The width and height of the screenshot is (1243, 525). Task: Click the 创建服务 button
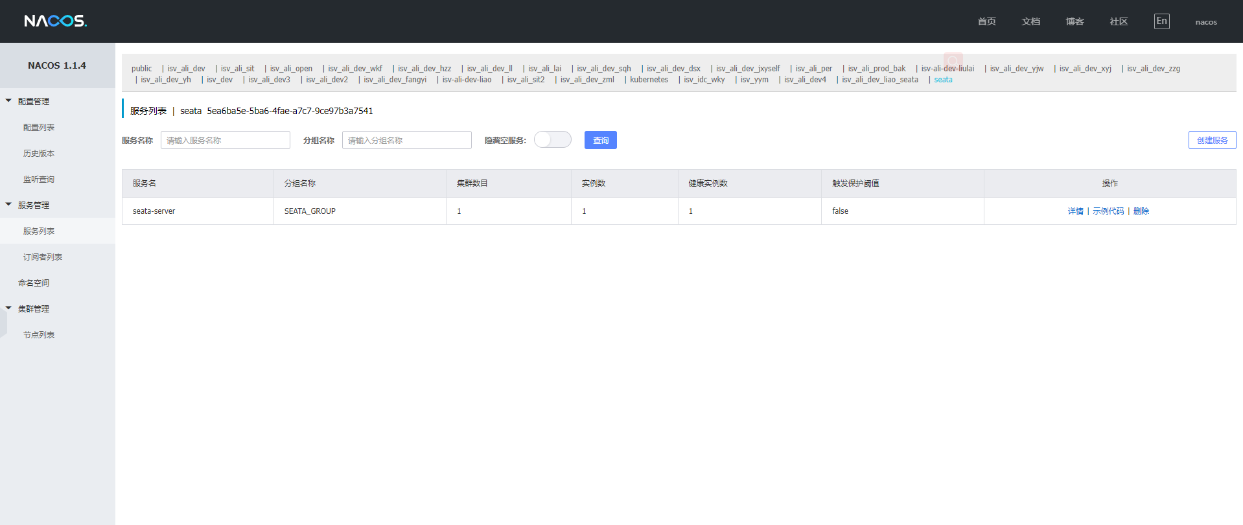click(1212, 140)
